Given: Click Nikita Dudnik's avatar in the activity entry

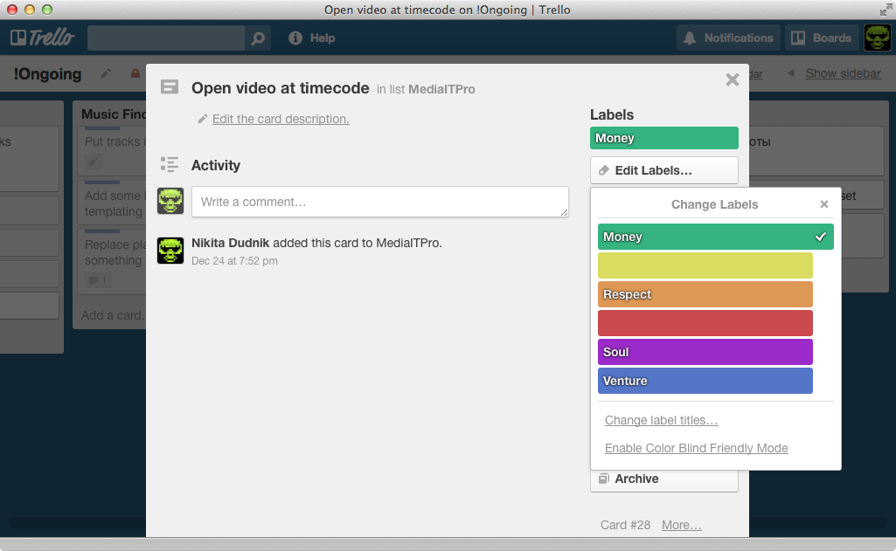Looking at the screenshot, I should 170,251.
